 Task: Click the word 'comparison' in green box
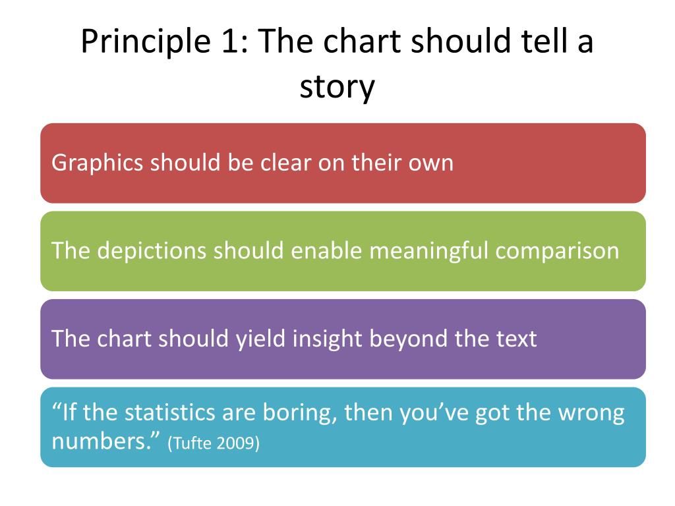pos(557,251)
